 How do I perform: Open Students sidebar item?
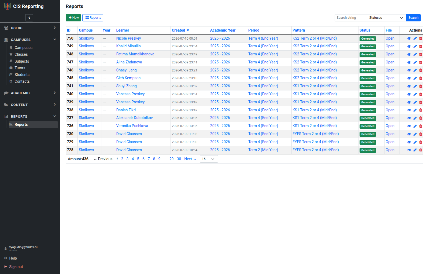tap(22, 75)
